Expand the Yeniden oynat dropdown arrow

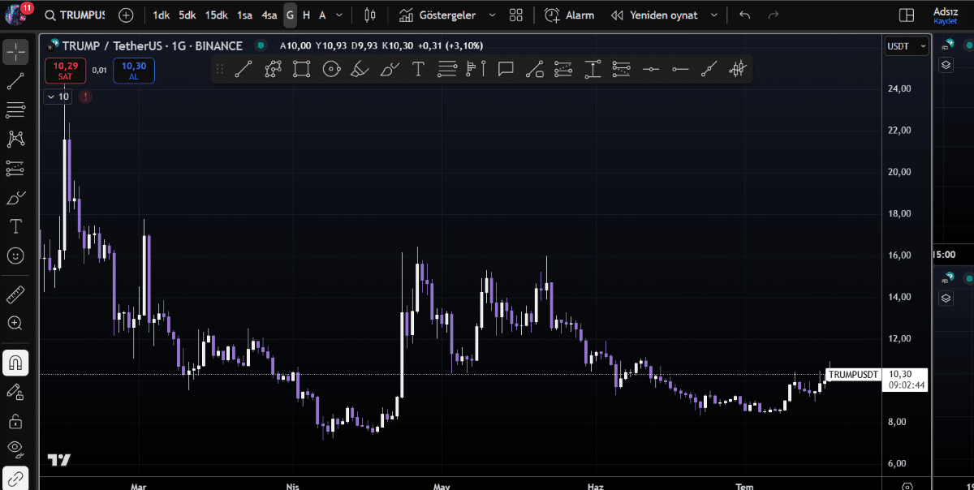(x=713, y=15)
